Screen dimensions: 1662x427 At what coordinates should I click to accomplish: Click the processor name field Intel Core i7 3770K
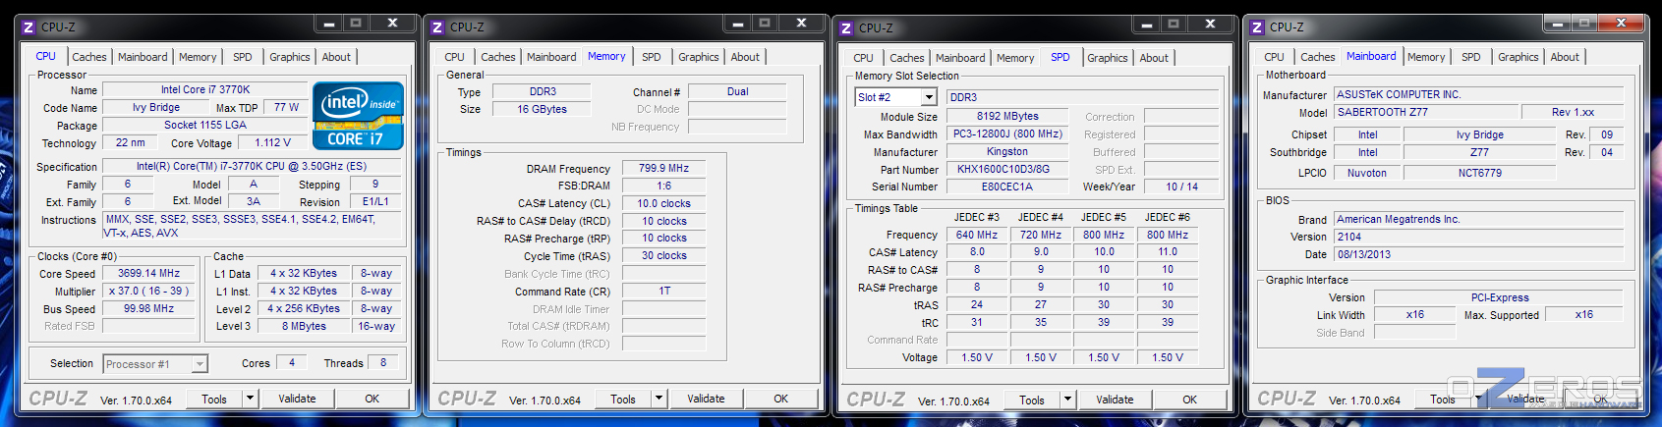[x=205, y=89]
